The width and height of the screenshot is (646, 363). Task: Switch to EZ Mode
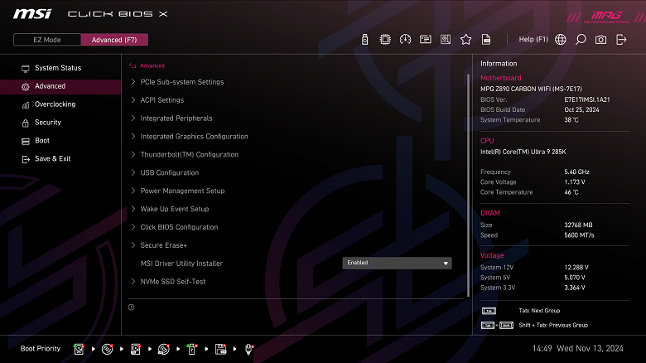[x=47, y=40]
